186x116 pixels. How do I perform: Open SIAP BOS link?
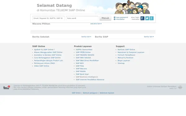[x=80, y=63]
